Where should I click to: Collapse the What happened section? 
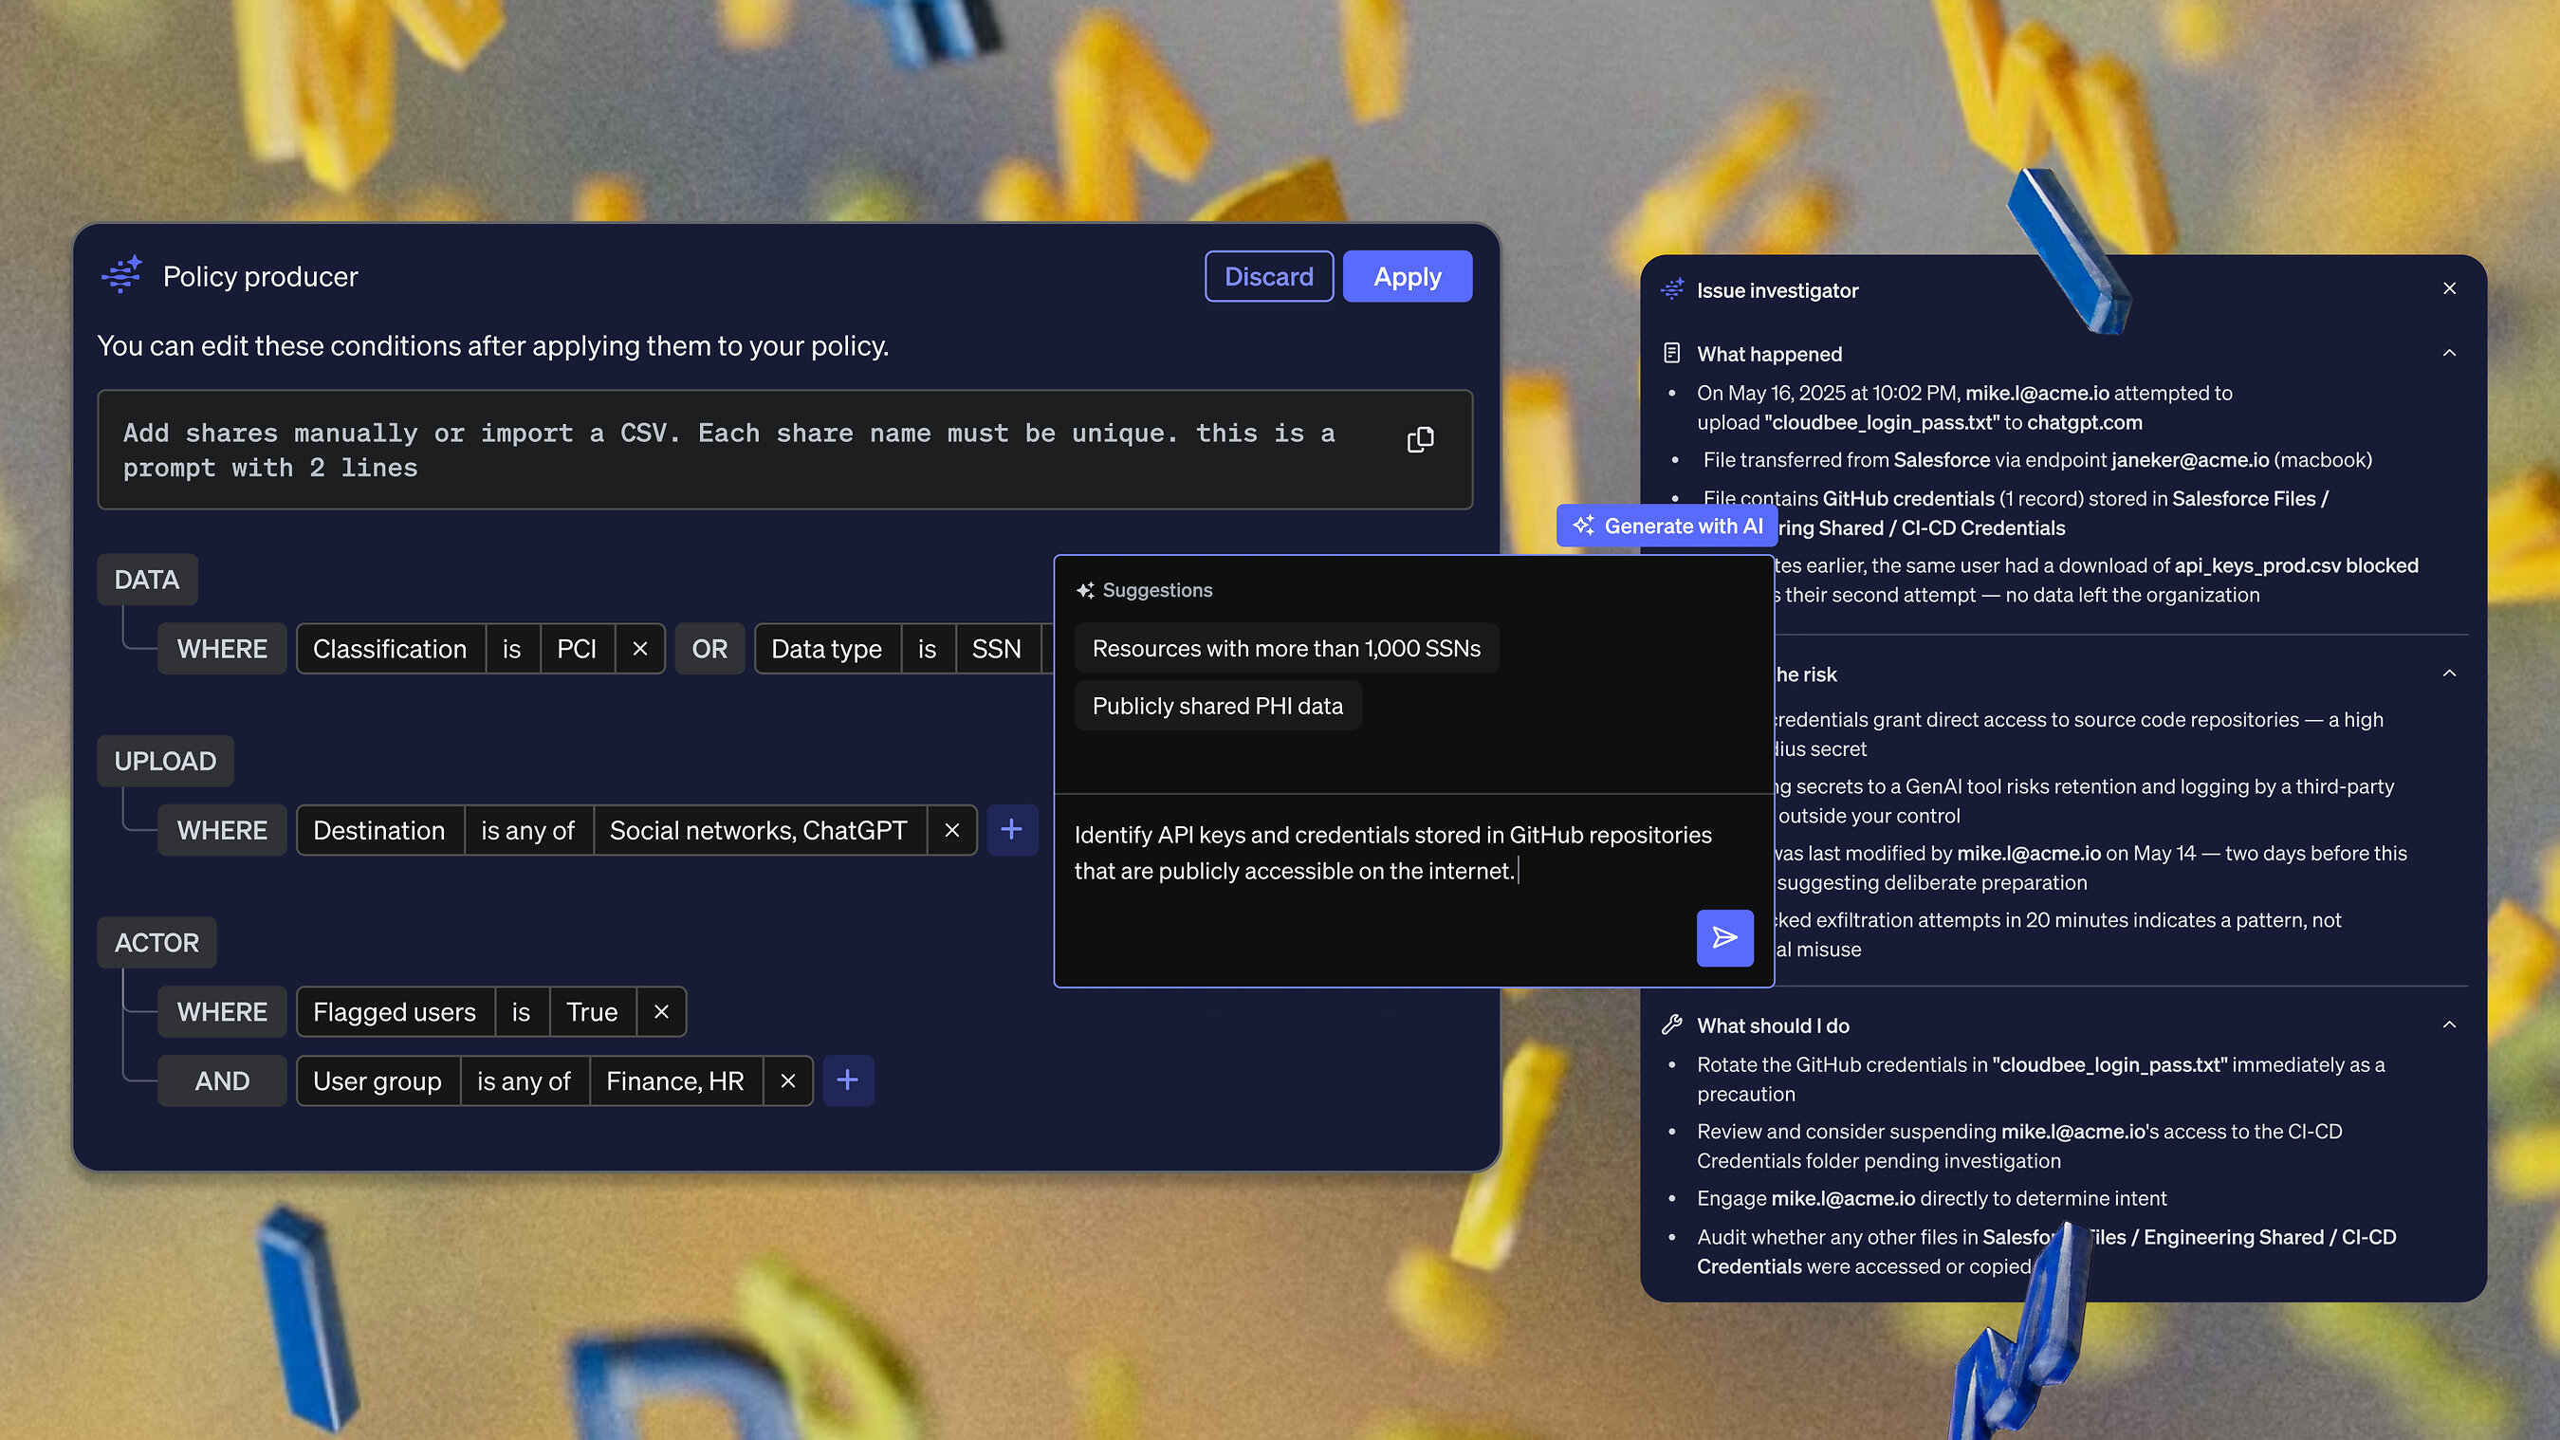tap(2450, 353)
